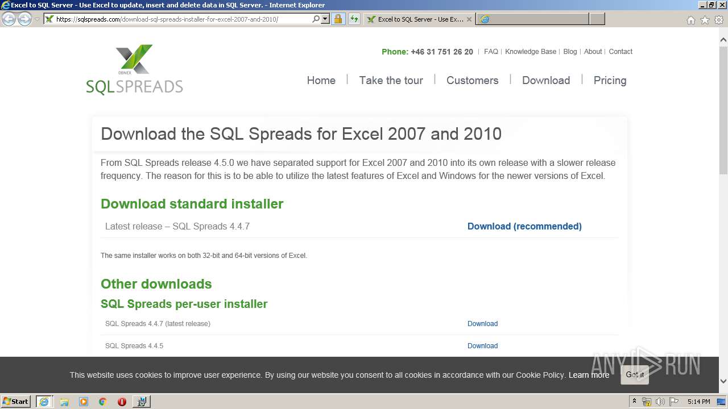Open the volume speaker tray icon

660,402
